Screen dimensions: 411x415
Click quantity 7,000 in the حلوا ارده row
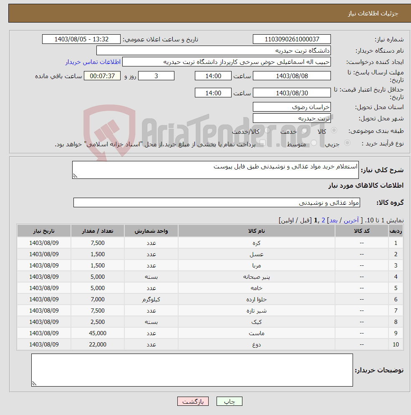pos(98,299)
